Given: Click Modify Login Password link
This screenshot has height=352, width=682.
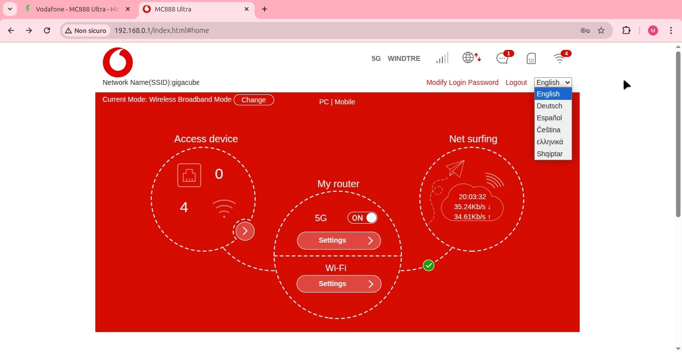Looking at the screenshot, I should (462, 82).
